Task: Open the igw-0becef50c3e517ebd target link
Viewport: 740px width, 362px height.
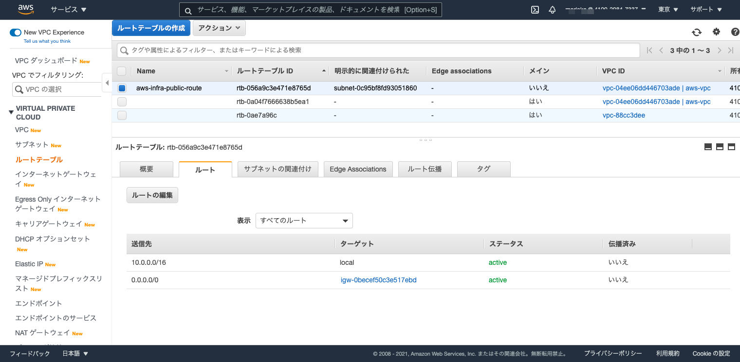Action: (379, 280)
